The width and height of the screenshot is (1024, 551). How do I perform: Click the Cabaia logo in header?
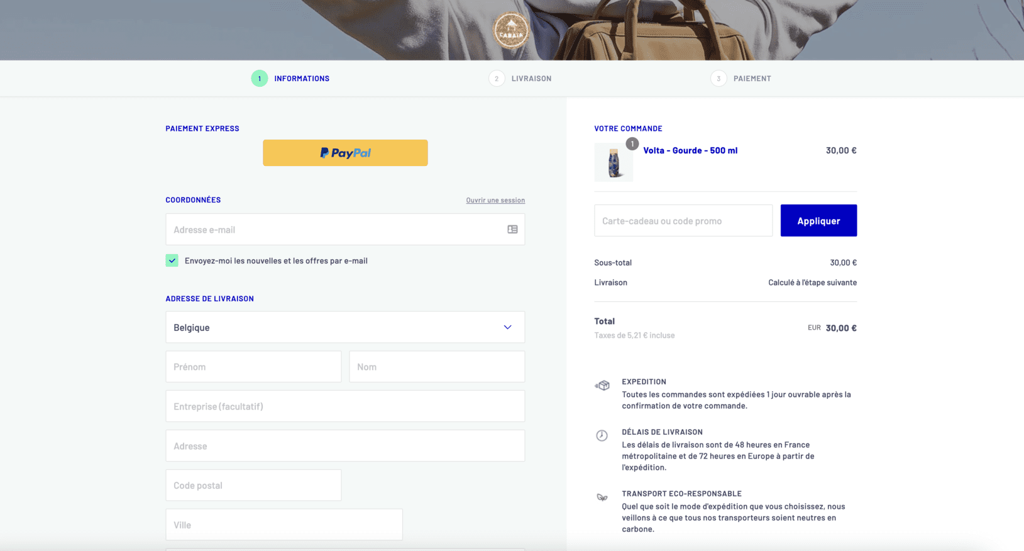click(510, 30)
